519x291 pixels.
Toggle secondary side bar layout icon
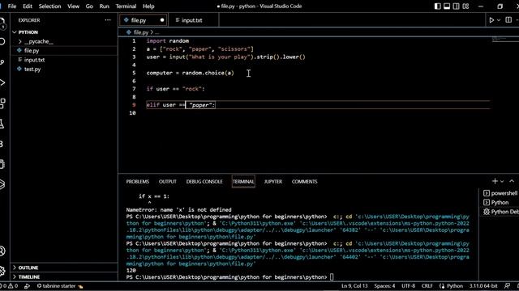[456, 6]
